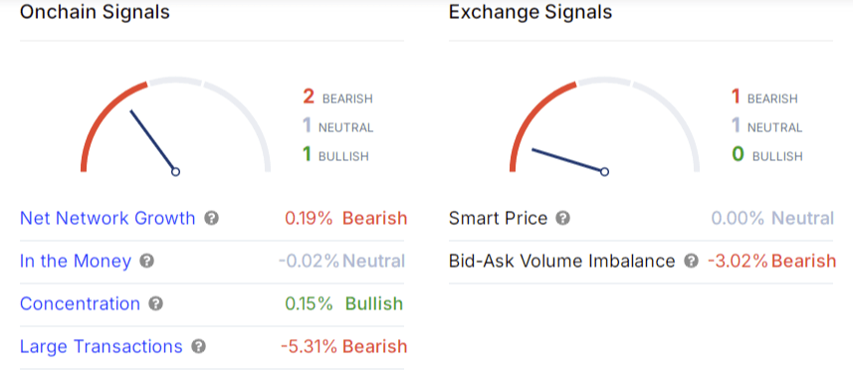Viewport: 853px width, 374px height.
Task: Follow the Concentration indicator link
Action: click(x=80, y=304)
